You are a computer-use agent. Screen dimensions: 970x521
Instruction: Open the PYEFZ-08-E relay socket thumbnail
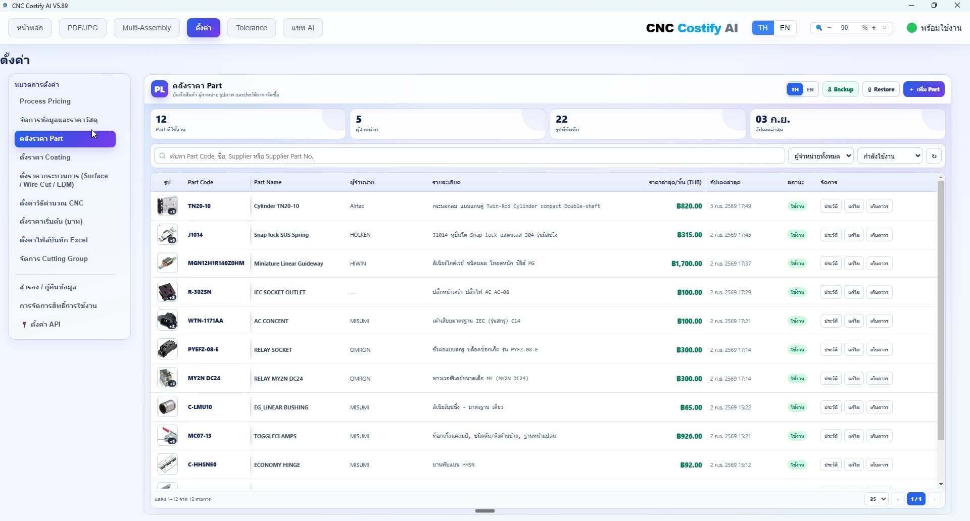[167, 349]
